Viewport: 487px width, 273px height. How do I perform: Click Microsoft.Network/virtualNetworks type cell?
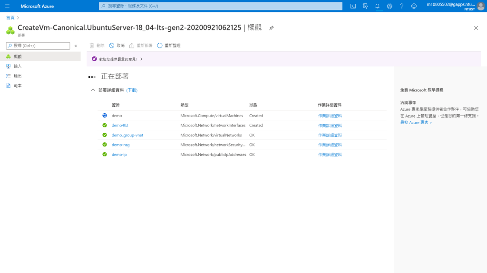tap(211, 135)
